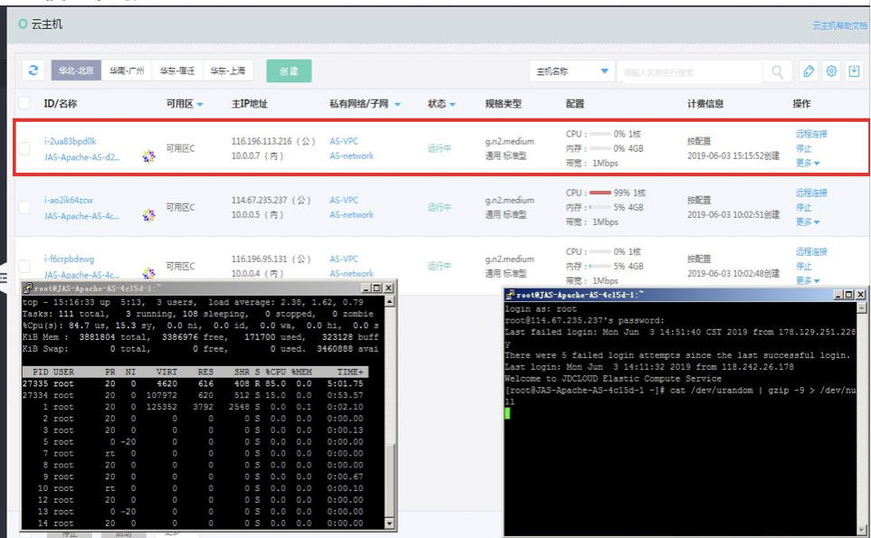Viewport: 871px width, 538px height.
Task: Focus the host name search input field
Action: [x=689, y=72]
